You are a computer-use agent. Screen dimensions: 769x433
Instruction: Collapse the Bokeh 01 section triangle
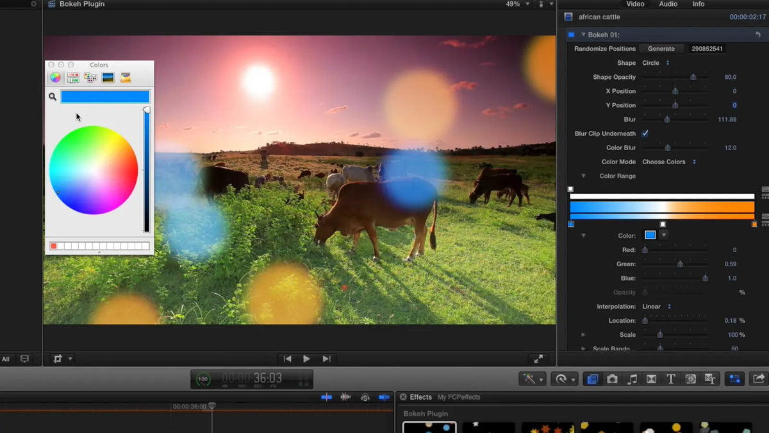[x=584, y=35]
